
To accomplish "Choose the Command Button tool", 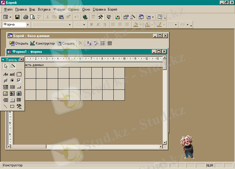I will (19, 87).
